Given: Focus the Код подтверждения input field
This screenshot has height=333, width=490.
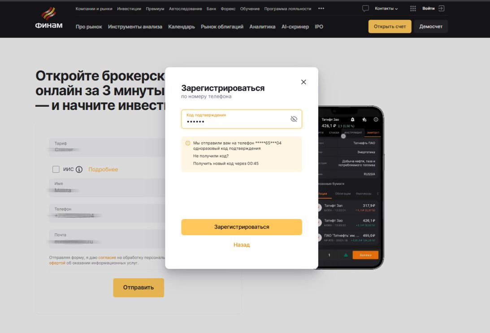Looking at the screenshot, I should [242, 119].
